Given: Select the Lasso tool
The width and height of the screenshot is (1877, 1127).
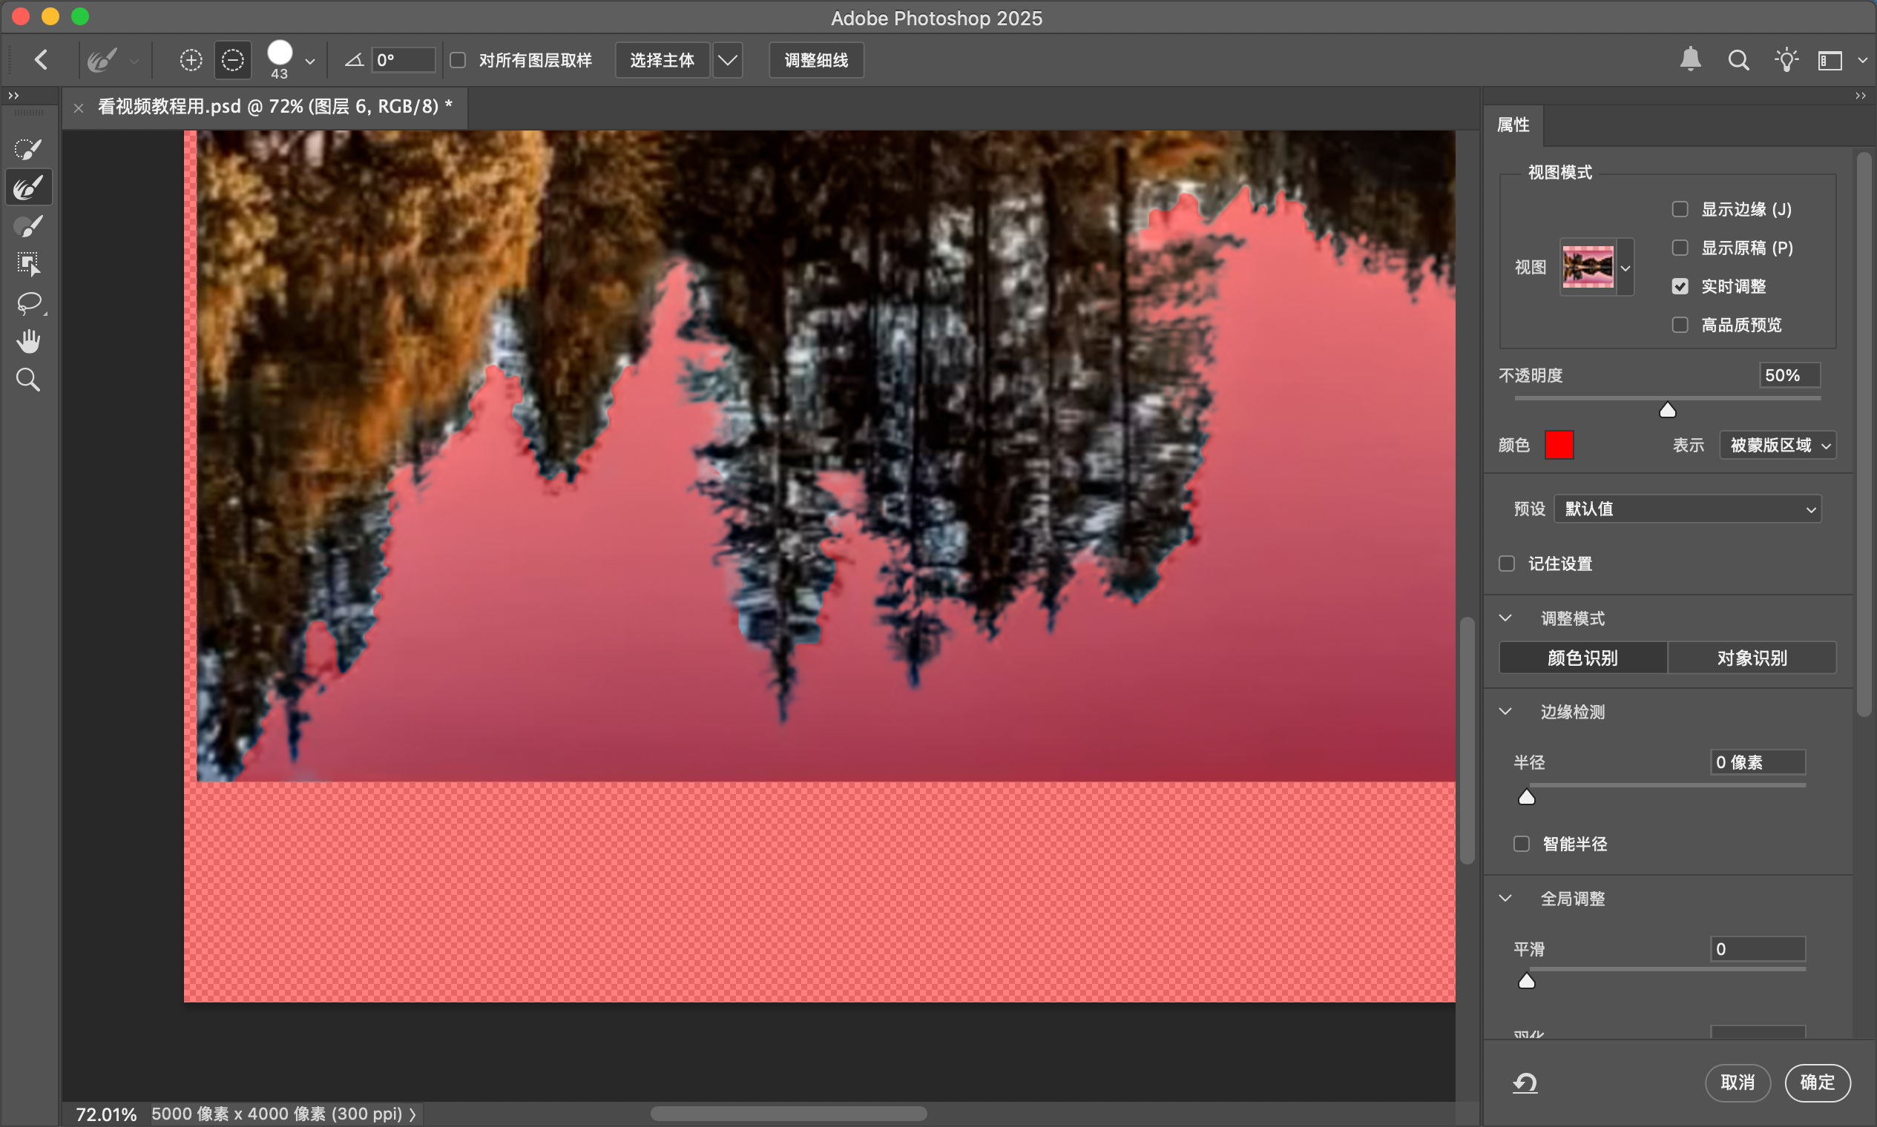Looking at the screenshot, I should (x=28, y=303).
